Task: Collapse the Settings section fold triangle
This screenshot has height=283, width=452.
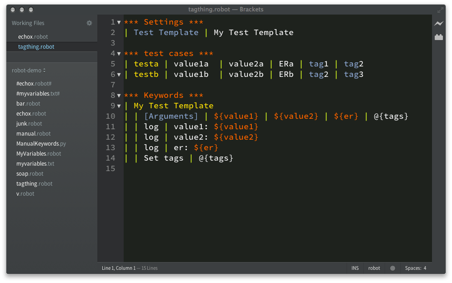Action: coord(118,22)
